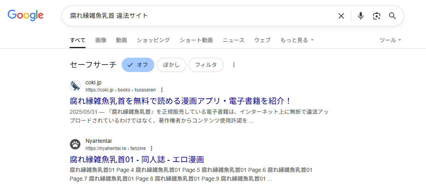Switch to the ウェブ tab
This screenshot has height=191, width=426.
click(x=262, y=40)
